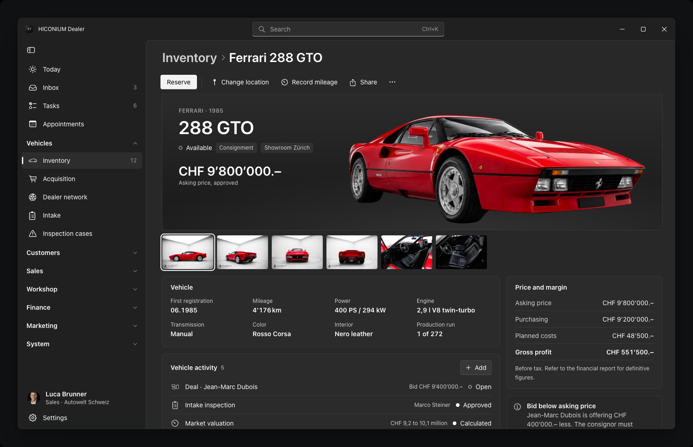
Task: Select the dark seats interior thumbnail
Action: point(461,252)
